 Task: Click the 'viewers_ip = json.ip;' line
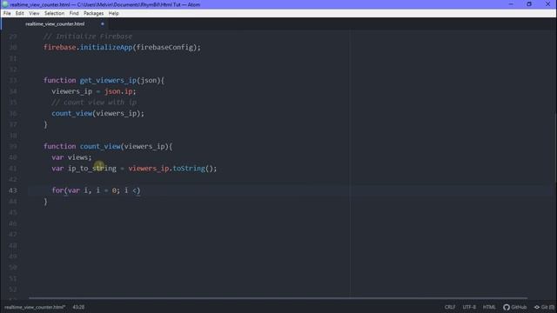click(x=94, y=91)
